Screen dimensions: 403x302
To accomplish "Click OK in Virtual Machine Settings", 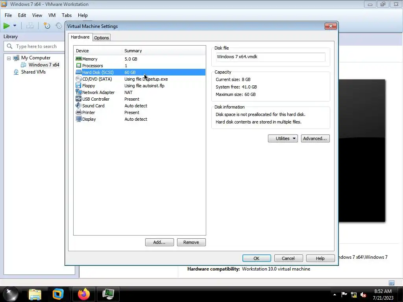I will tap(257, 258).
